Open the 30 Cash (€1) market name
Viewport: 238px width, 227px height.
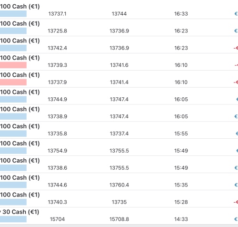pyautogui.click(x=20, y=212)
